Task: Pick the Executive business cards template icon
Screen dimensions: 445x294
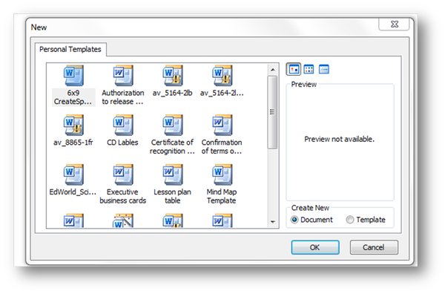Action: point(123,174)
